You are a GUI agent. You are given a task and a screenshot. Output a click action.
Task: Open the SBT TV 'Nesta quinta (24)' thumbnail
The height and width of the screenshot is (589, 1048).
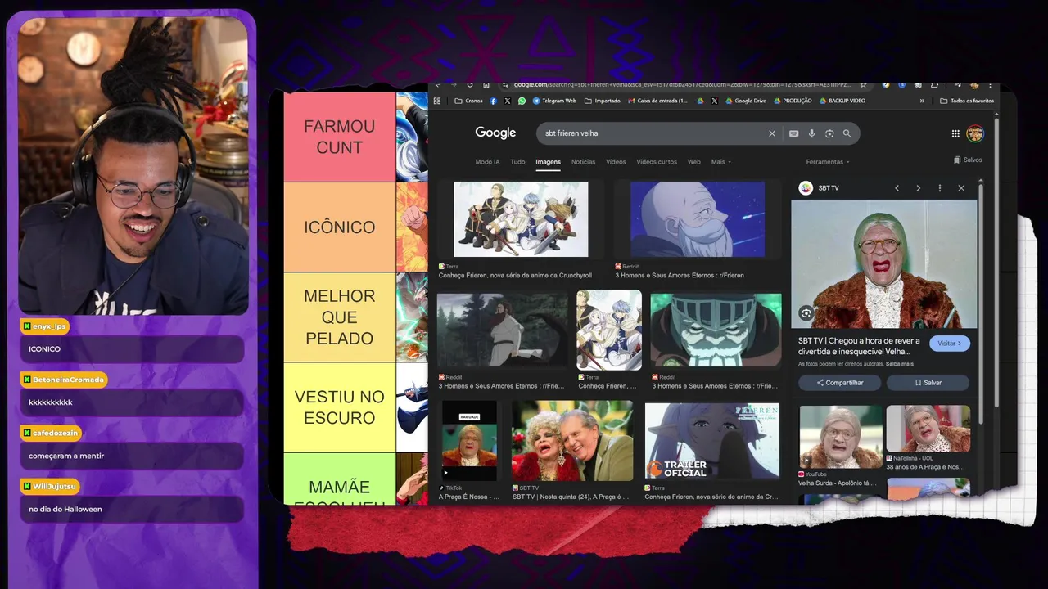(572, 441)
